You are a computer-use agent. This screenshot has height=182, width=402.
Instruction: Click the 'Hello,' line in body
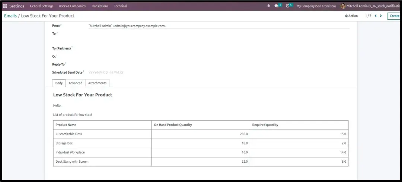tap(57, 106)
